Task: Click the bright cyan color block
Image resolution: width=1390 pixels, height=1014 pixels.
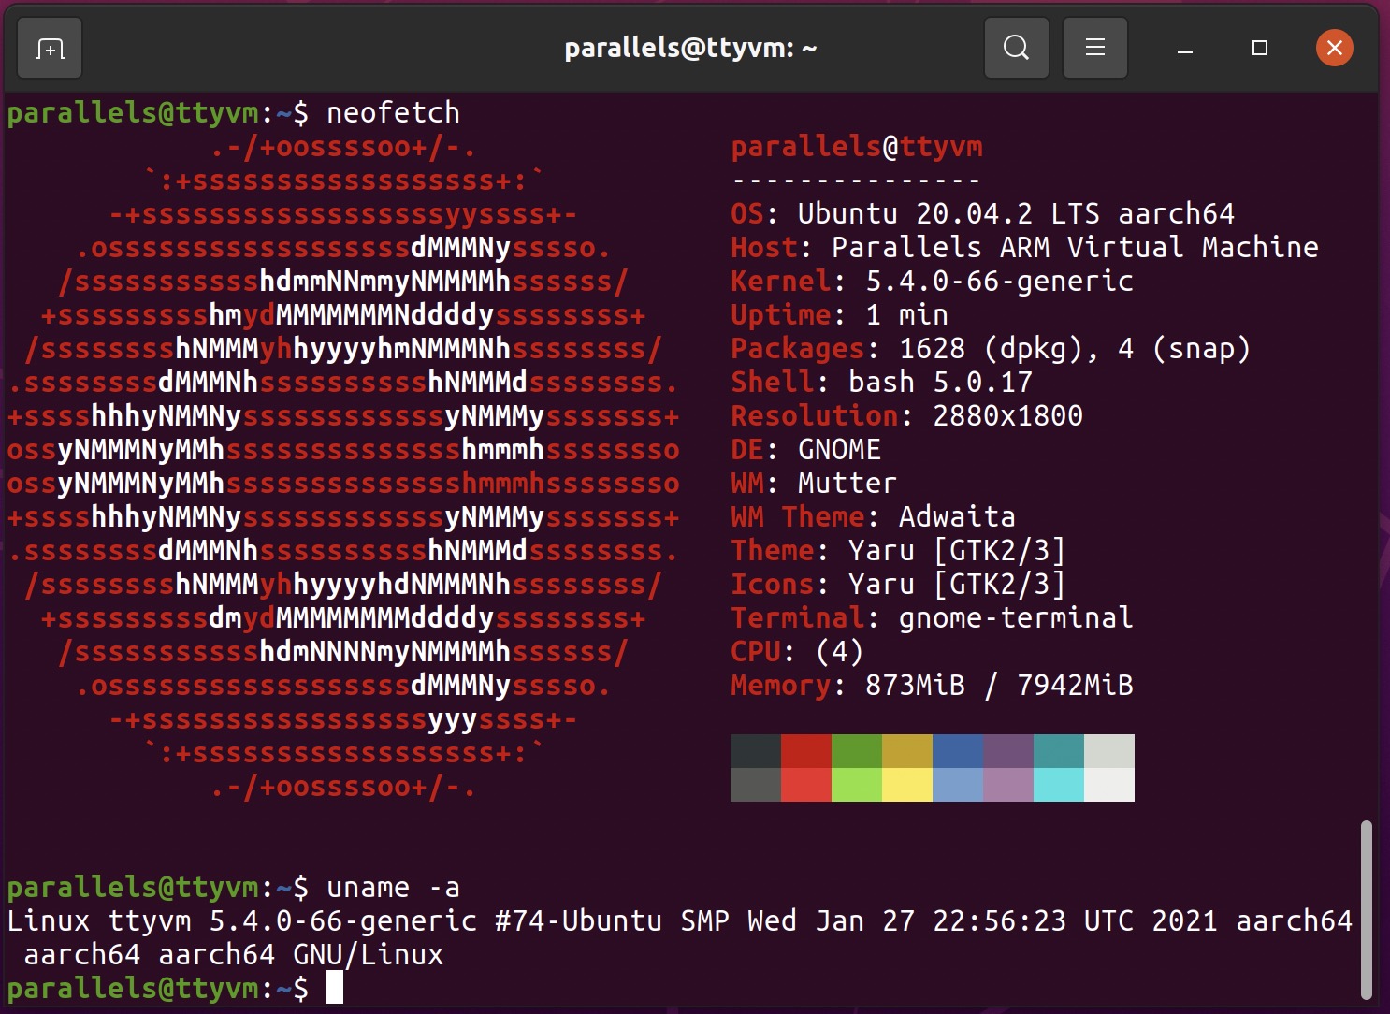Action: [x=1059, y=785]
